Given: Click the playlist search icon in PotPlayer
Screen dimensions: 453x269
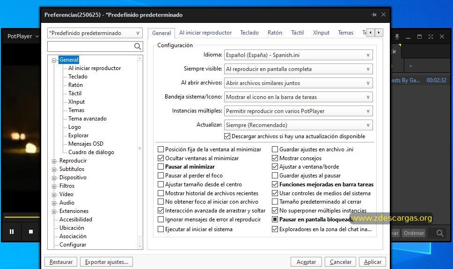Looking at the screenshot, I should (x=440, y=233).
